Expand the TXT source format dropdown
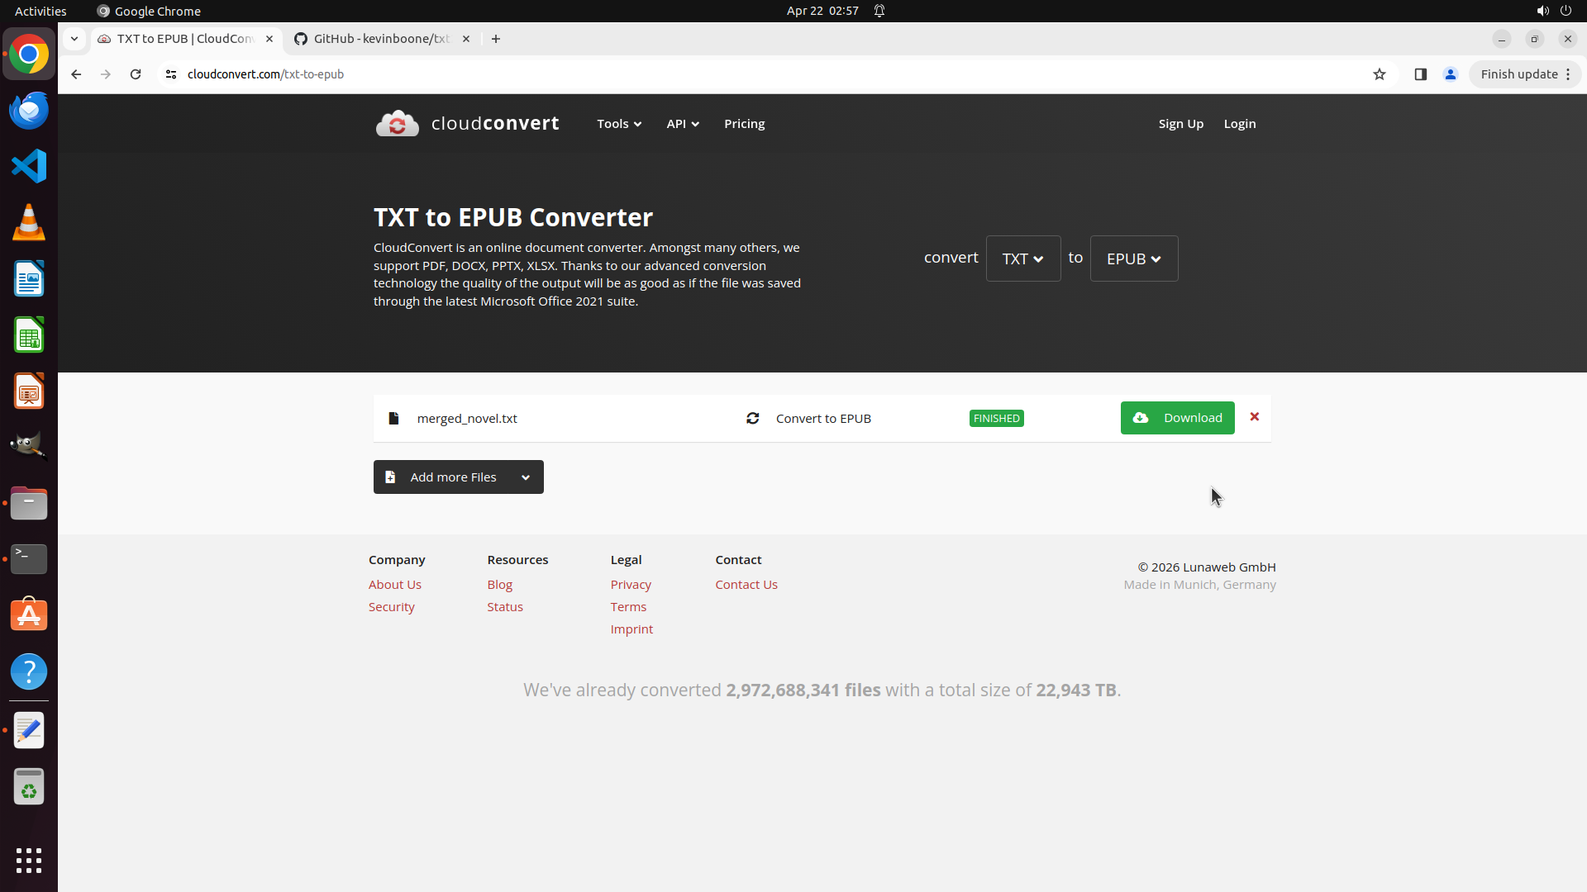This screenshot has height=892, width=1587. (1022, 259)
